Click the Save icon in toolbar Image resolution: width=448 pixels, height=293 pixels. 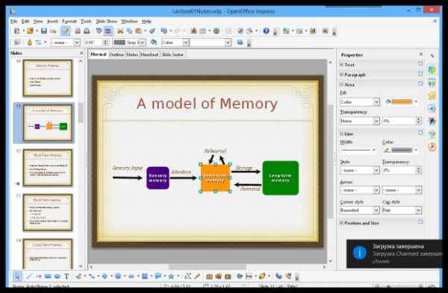pyautogui.click(x=44, y=31)
